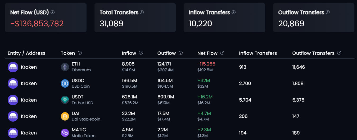
Task: Select the total transfers value 31,089
Action: pos(111,24)
